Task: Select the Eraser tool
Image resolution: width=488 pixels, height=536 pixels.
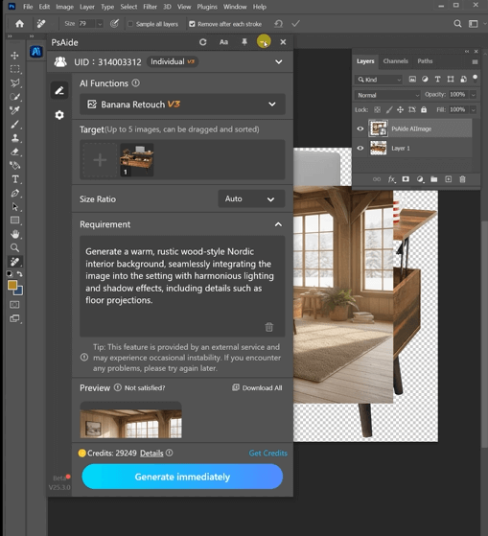Action: (14, 151)
